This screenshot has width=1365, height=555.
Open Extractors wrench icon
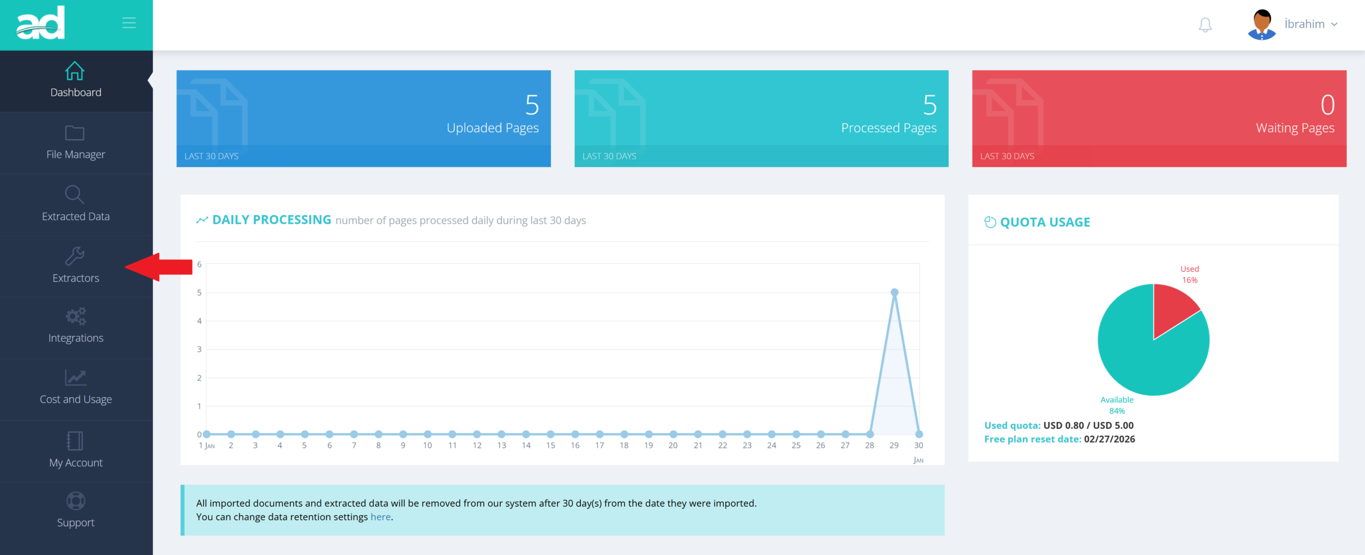75,256
